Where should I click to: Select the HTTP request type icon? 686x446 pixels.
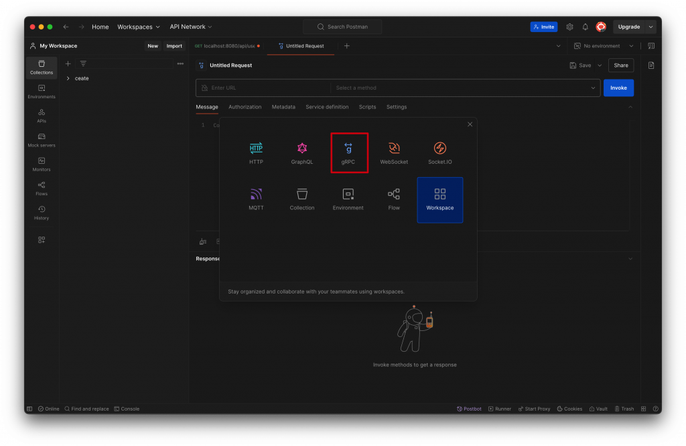pyautogui.click(x=256, y=153)
